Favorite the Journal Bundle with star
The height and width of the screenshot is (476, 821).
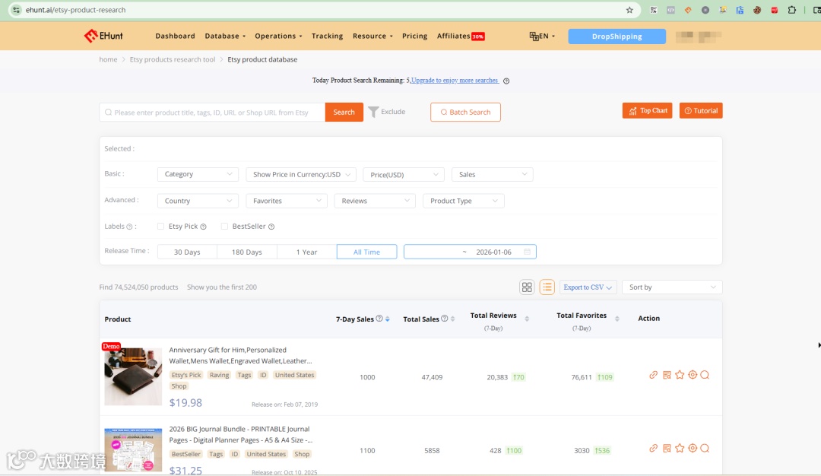680,449
